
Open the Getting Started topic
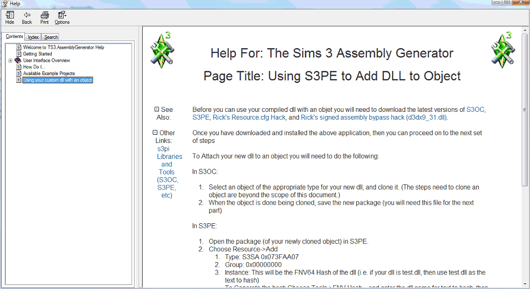click(37, 54)
